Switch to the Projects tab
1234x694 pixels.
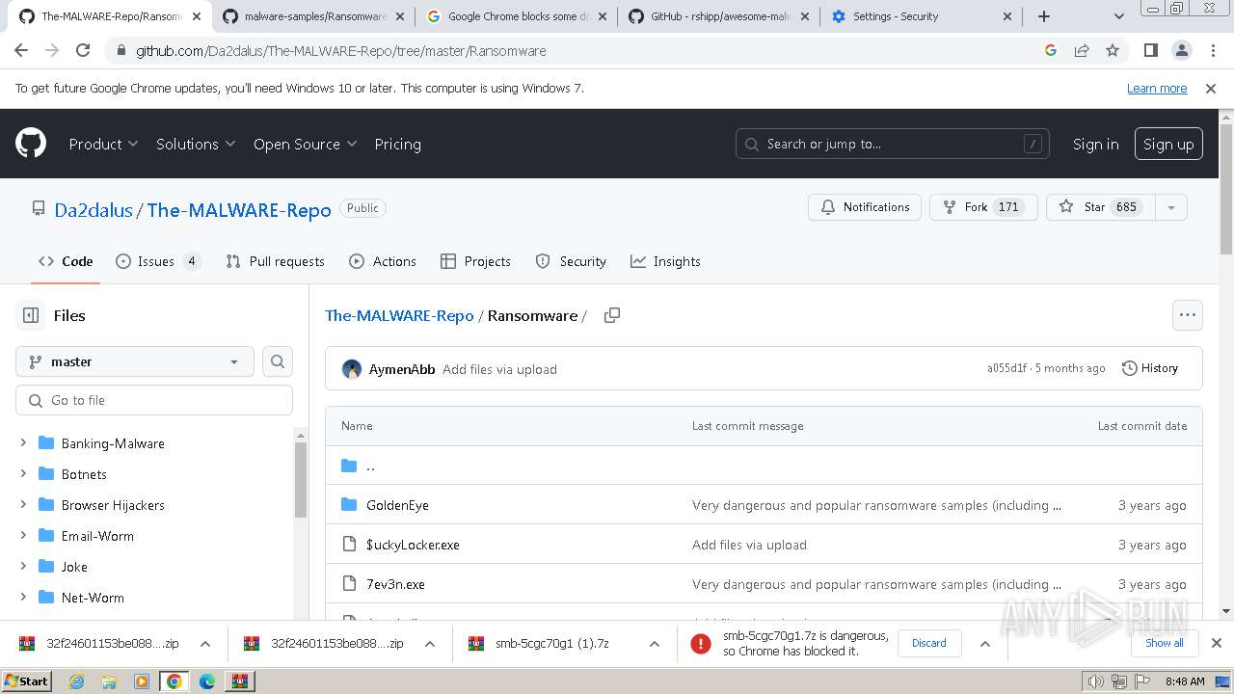click(475, 261)
